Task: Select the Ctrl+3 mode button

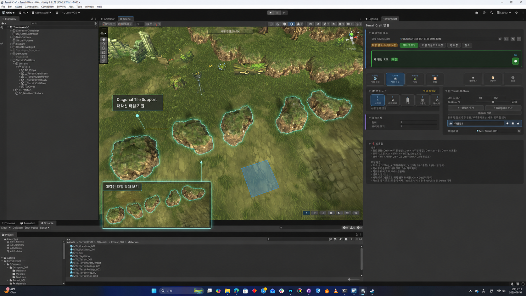Action: coord(435,79)
